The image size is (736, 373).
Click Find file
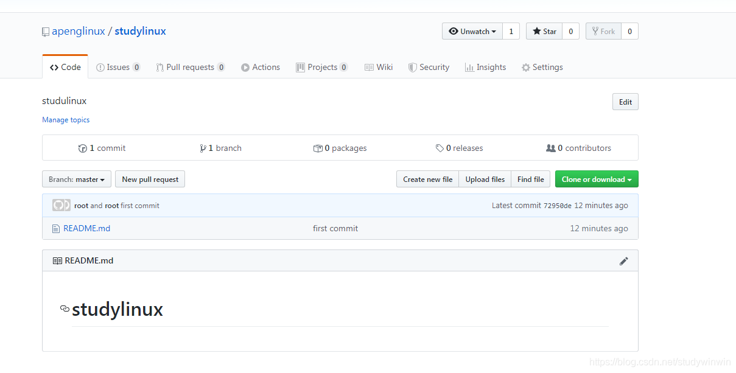pos(531,179)
